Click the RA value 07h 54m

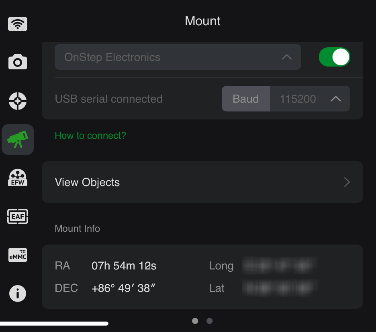pyautogui.click(x=124, y=265)
